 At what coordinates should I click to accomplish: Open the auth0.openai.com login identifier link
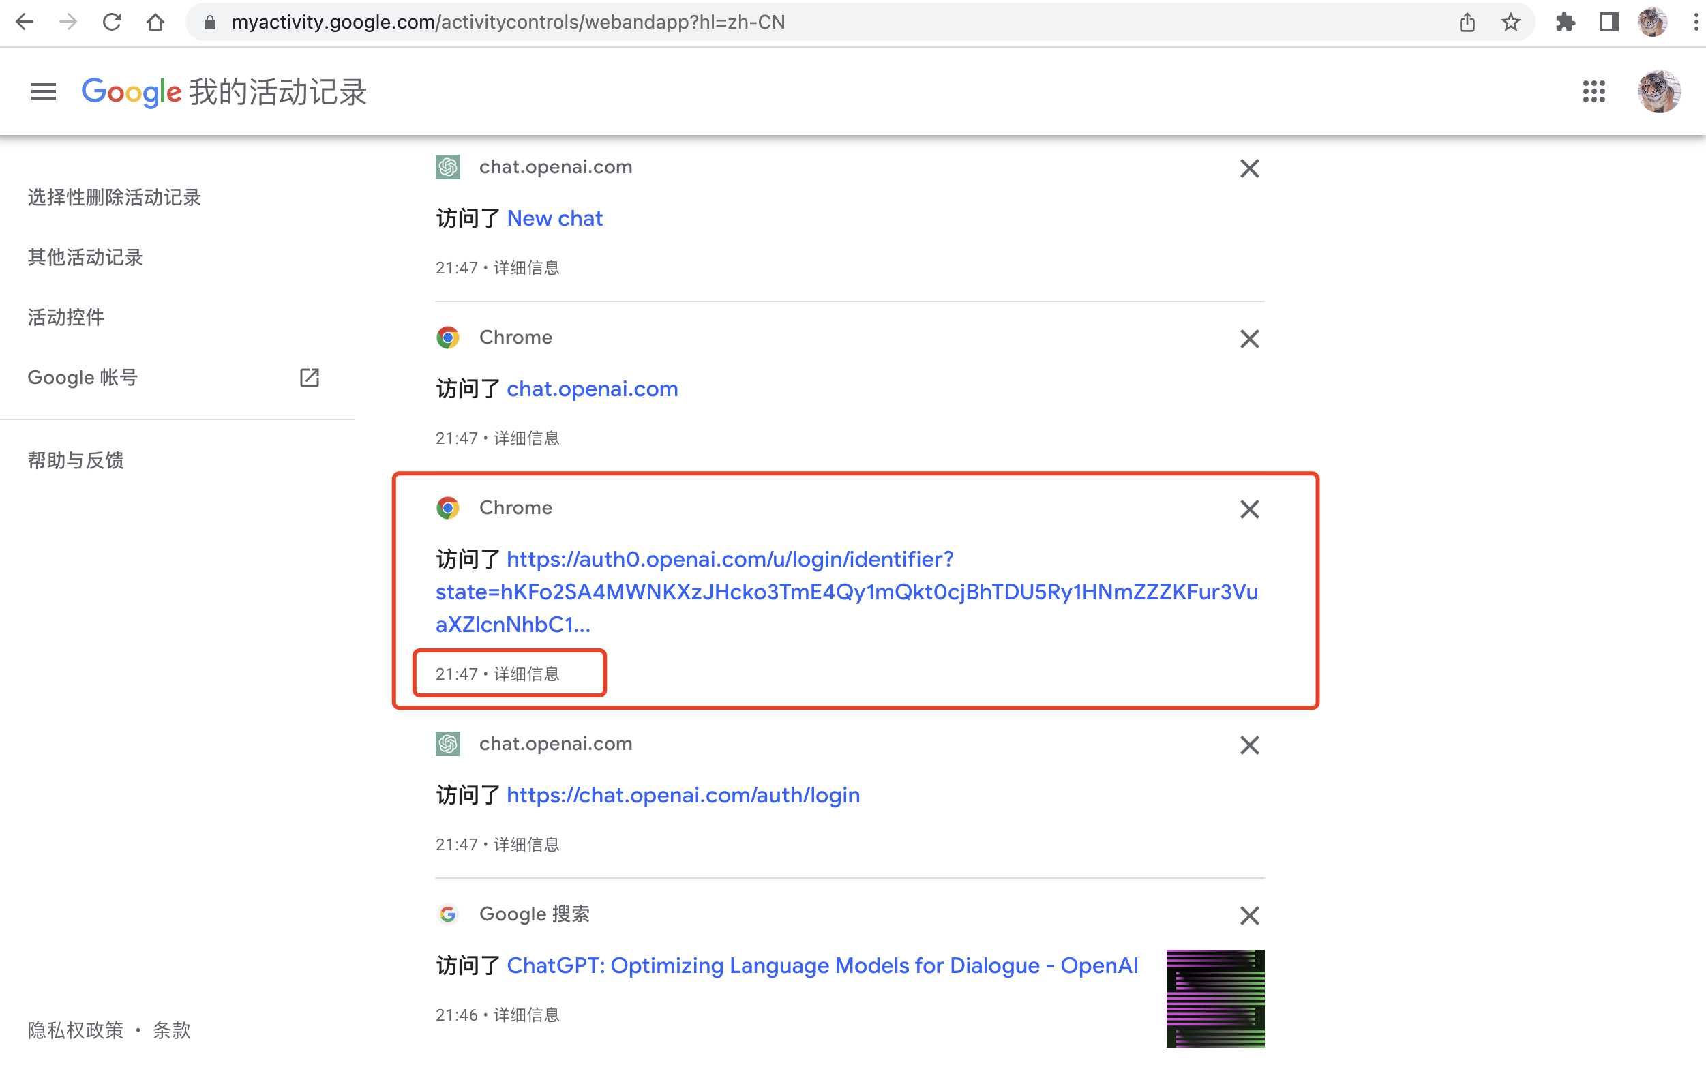pyautogui.click(x=847, y=592)
